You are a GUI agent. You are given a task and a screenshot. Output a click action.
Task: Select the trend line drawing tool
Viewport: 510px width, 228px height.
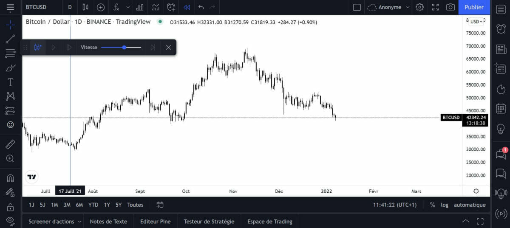coord(11,39)
